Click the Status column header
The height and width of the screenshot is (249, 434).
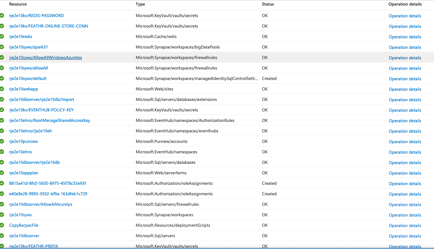click(x=268, y=4)
